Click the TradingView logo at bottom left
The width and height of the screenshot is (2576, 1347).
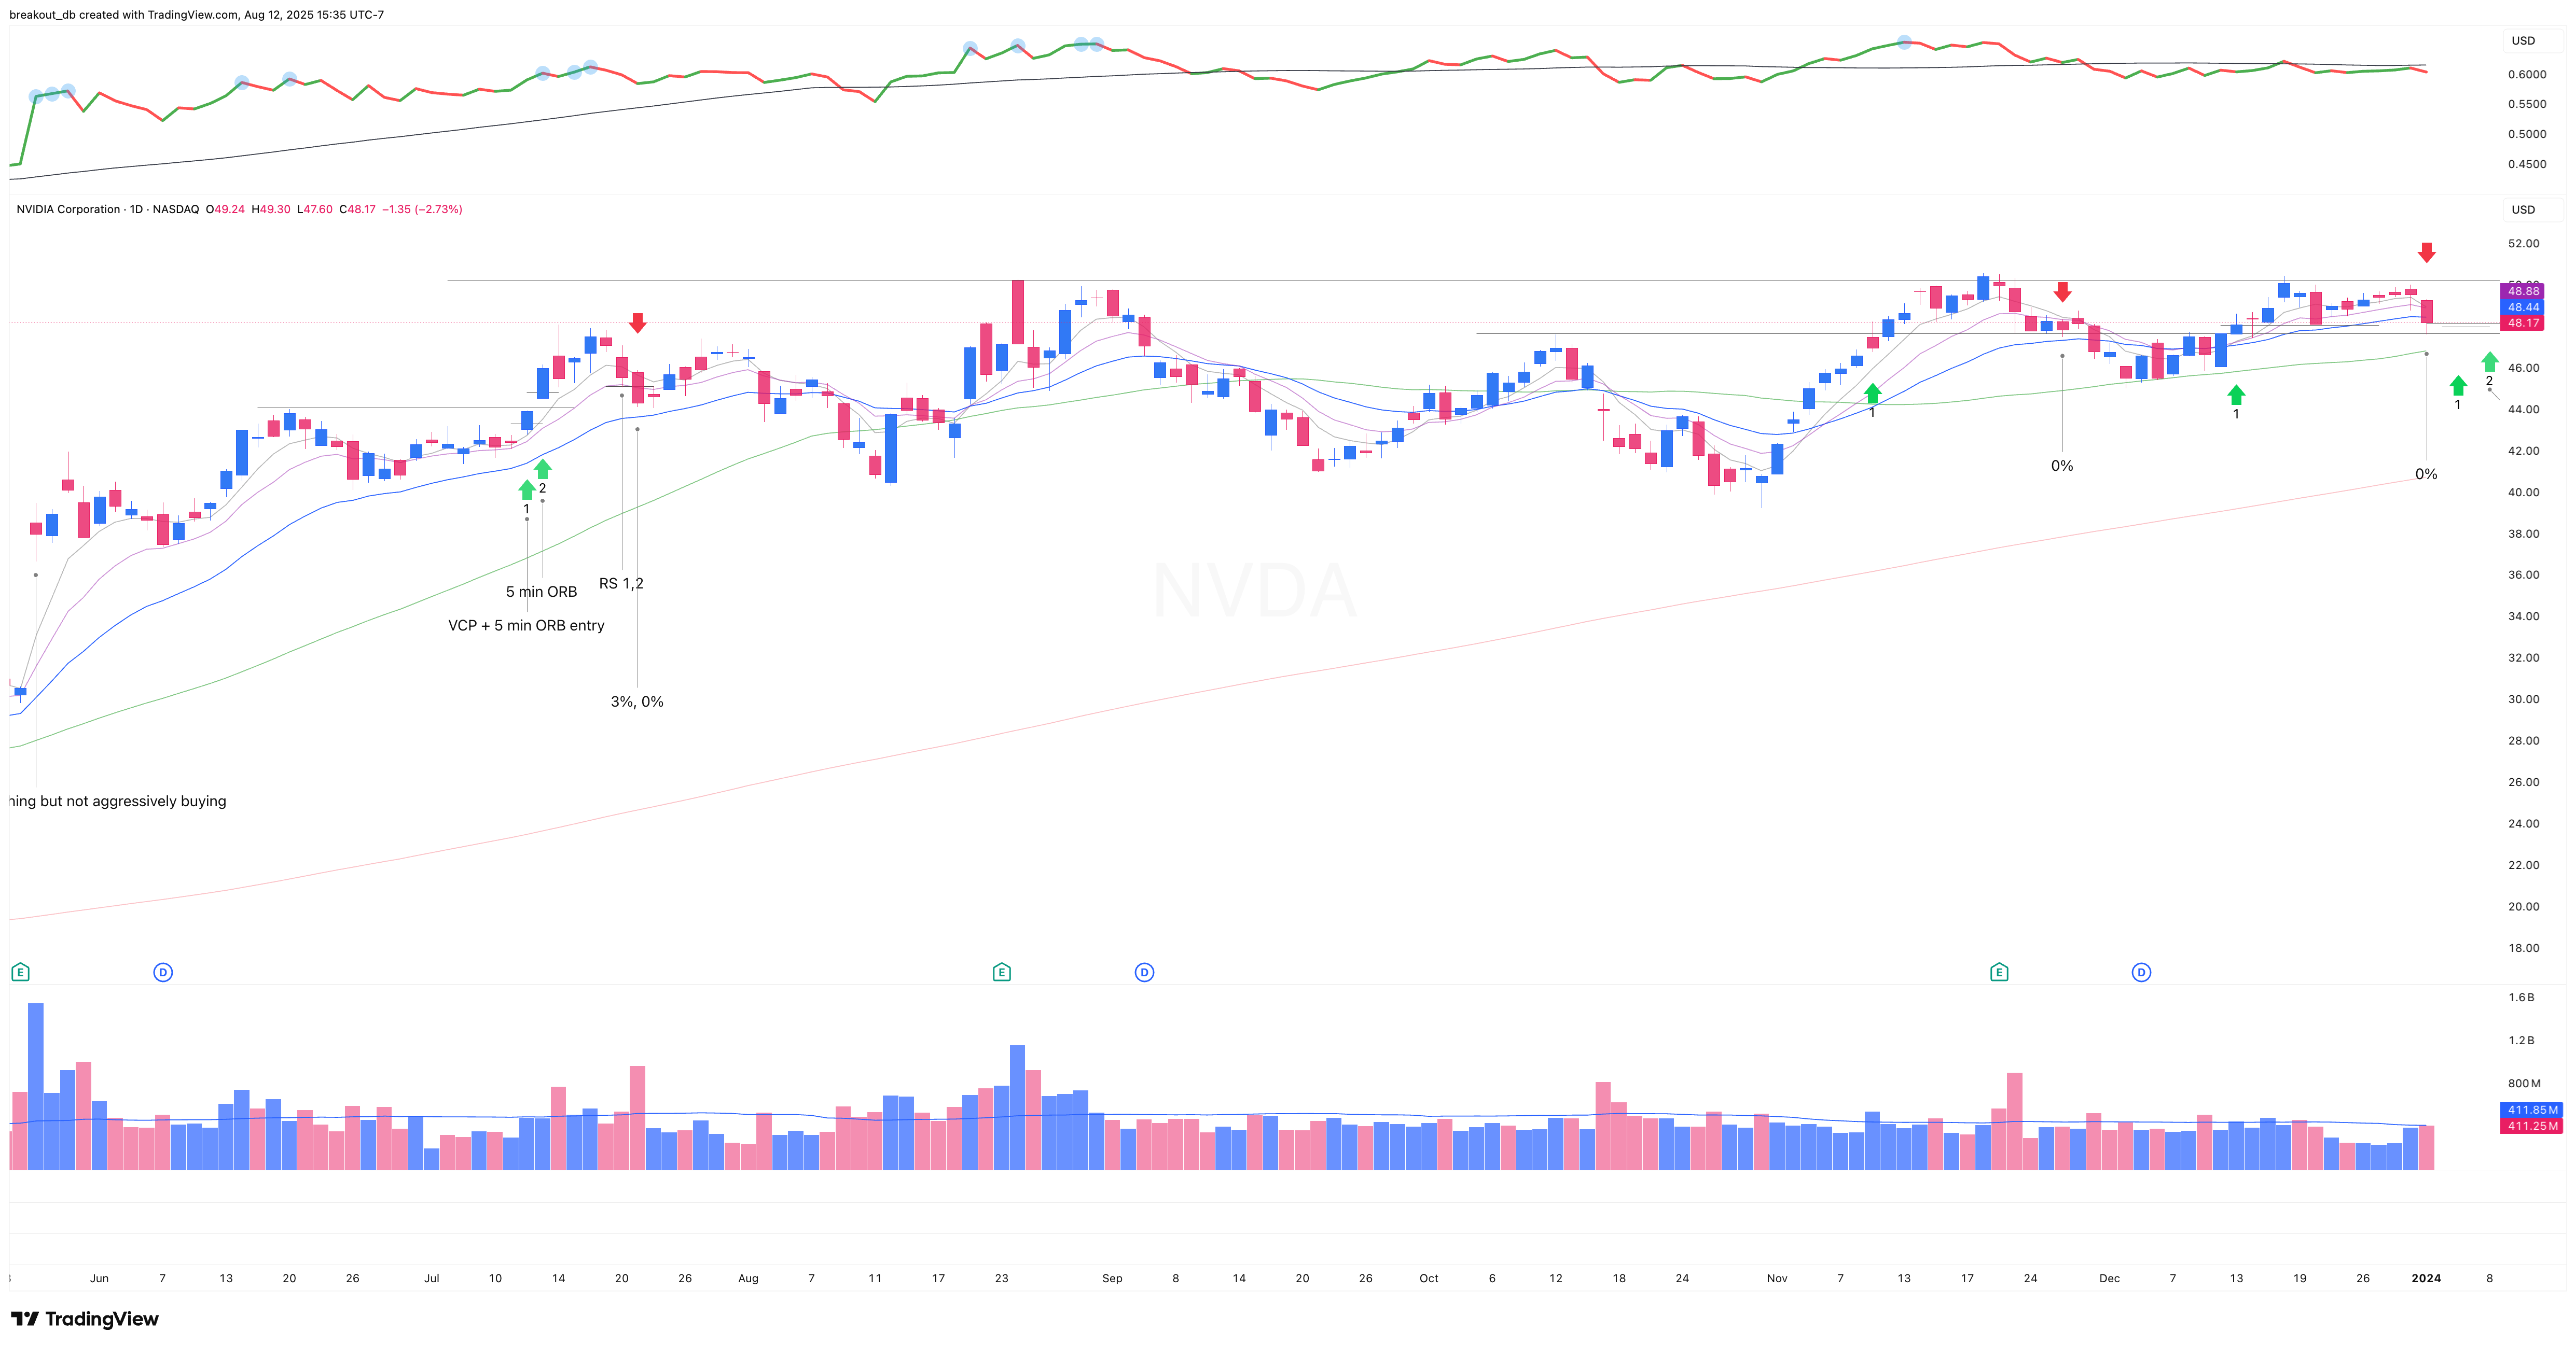85,1318
